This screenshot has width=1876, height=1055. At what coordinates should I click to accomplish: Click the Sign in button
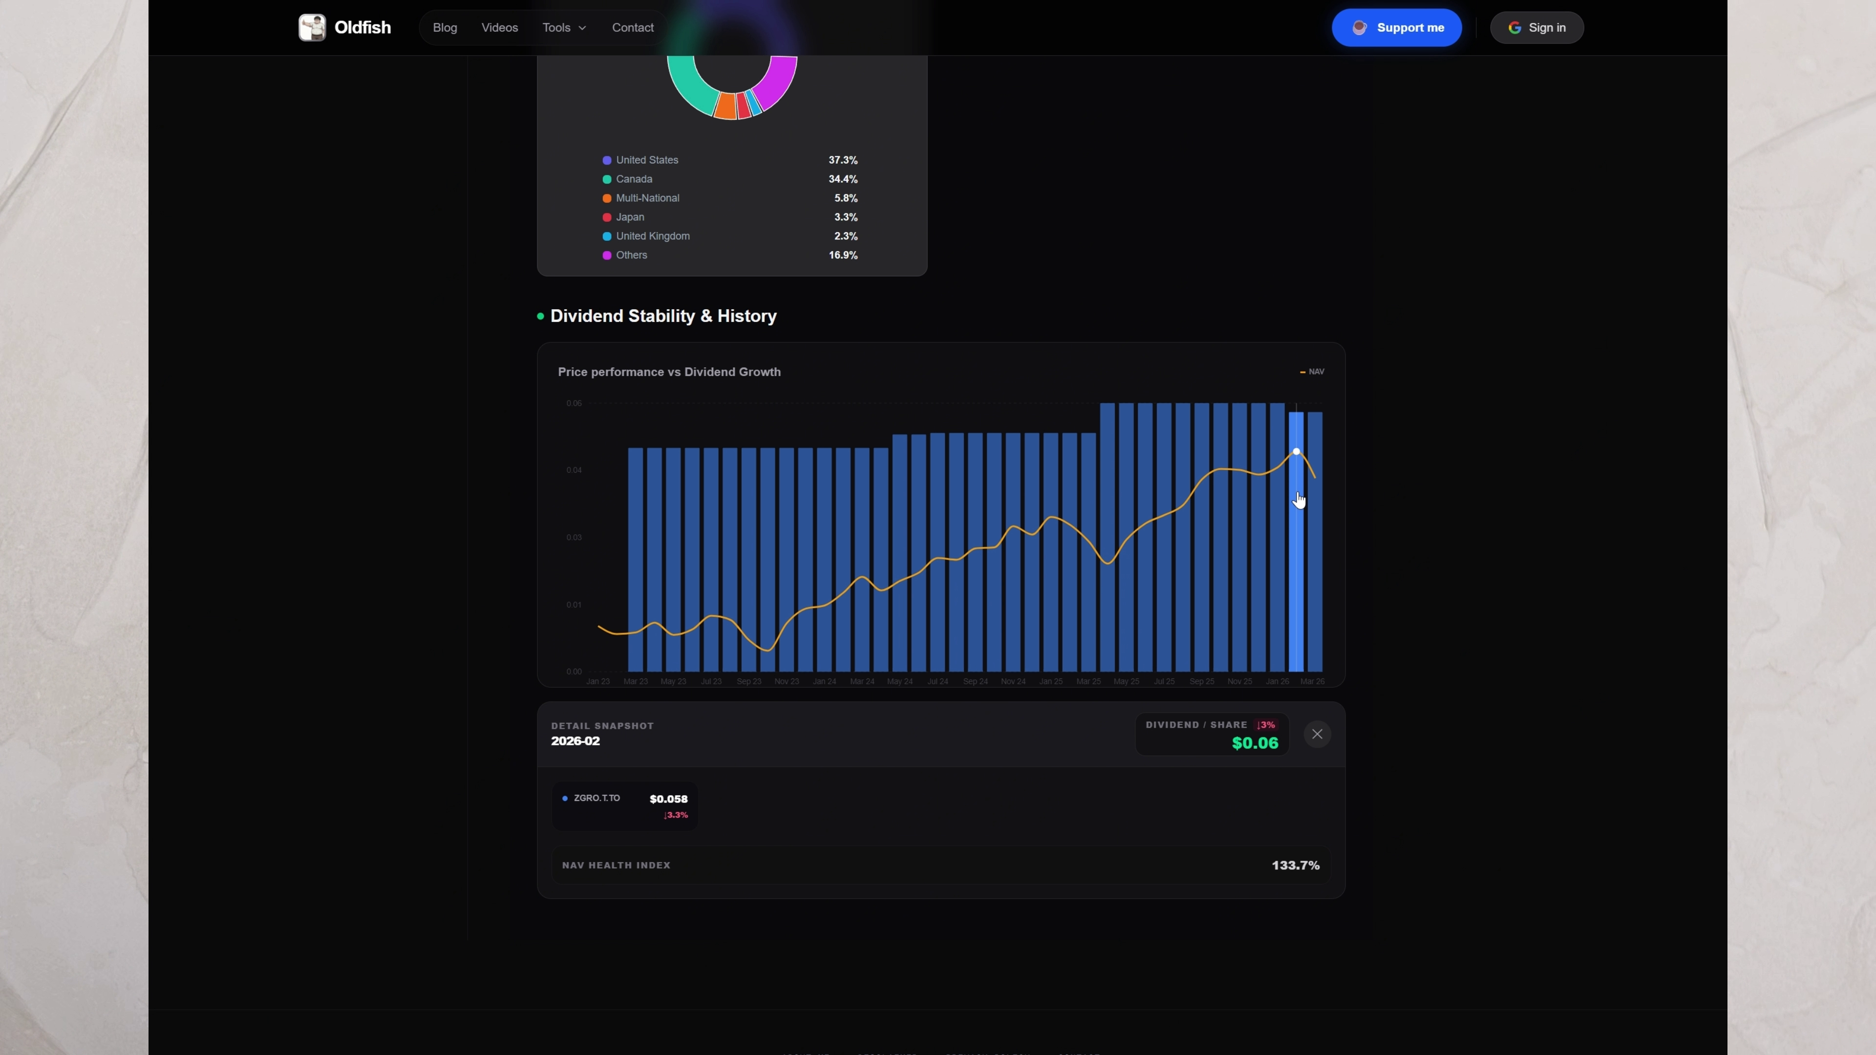point(1536,28)
